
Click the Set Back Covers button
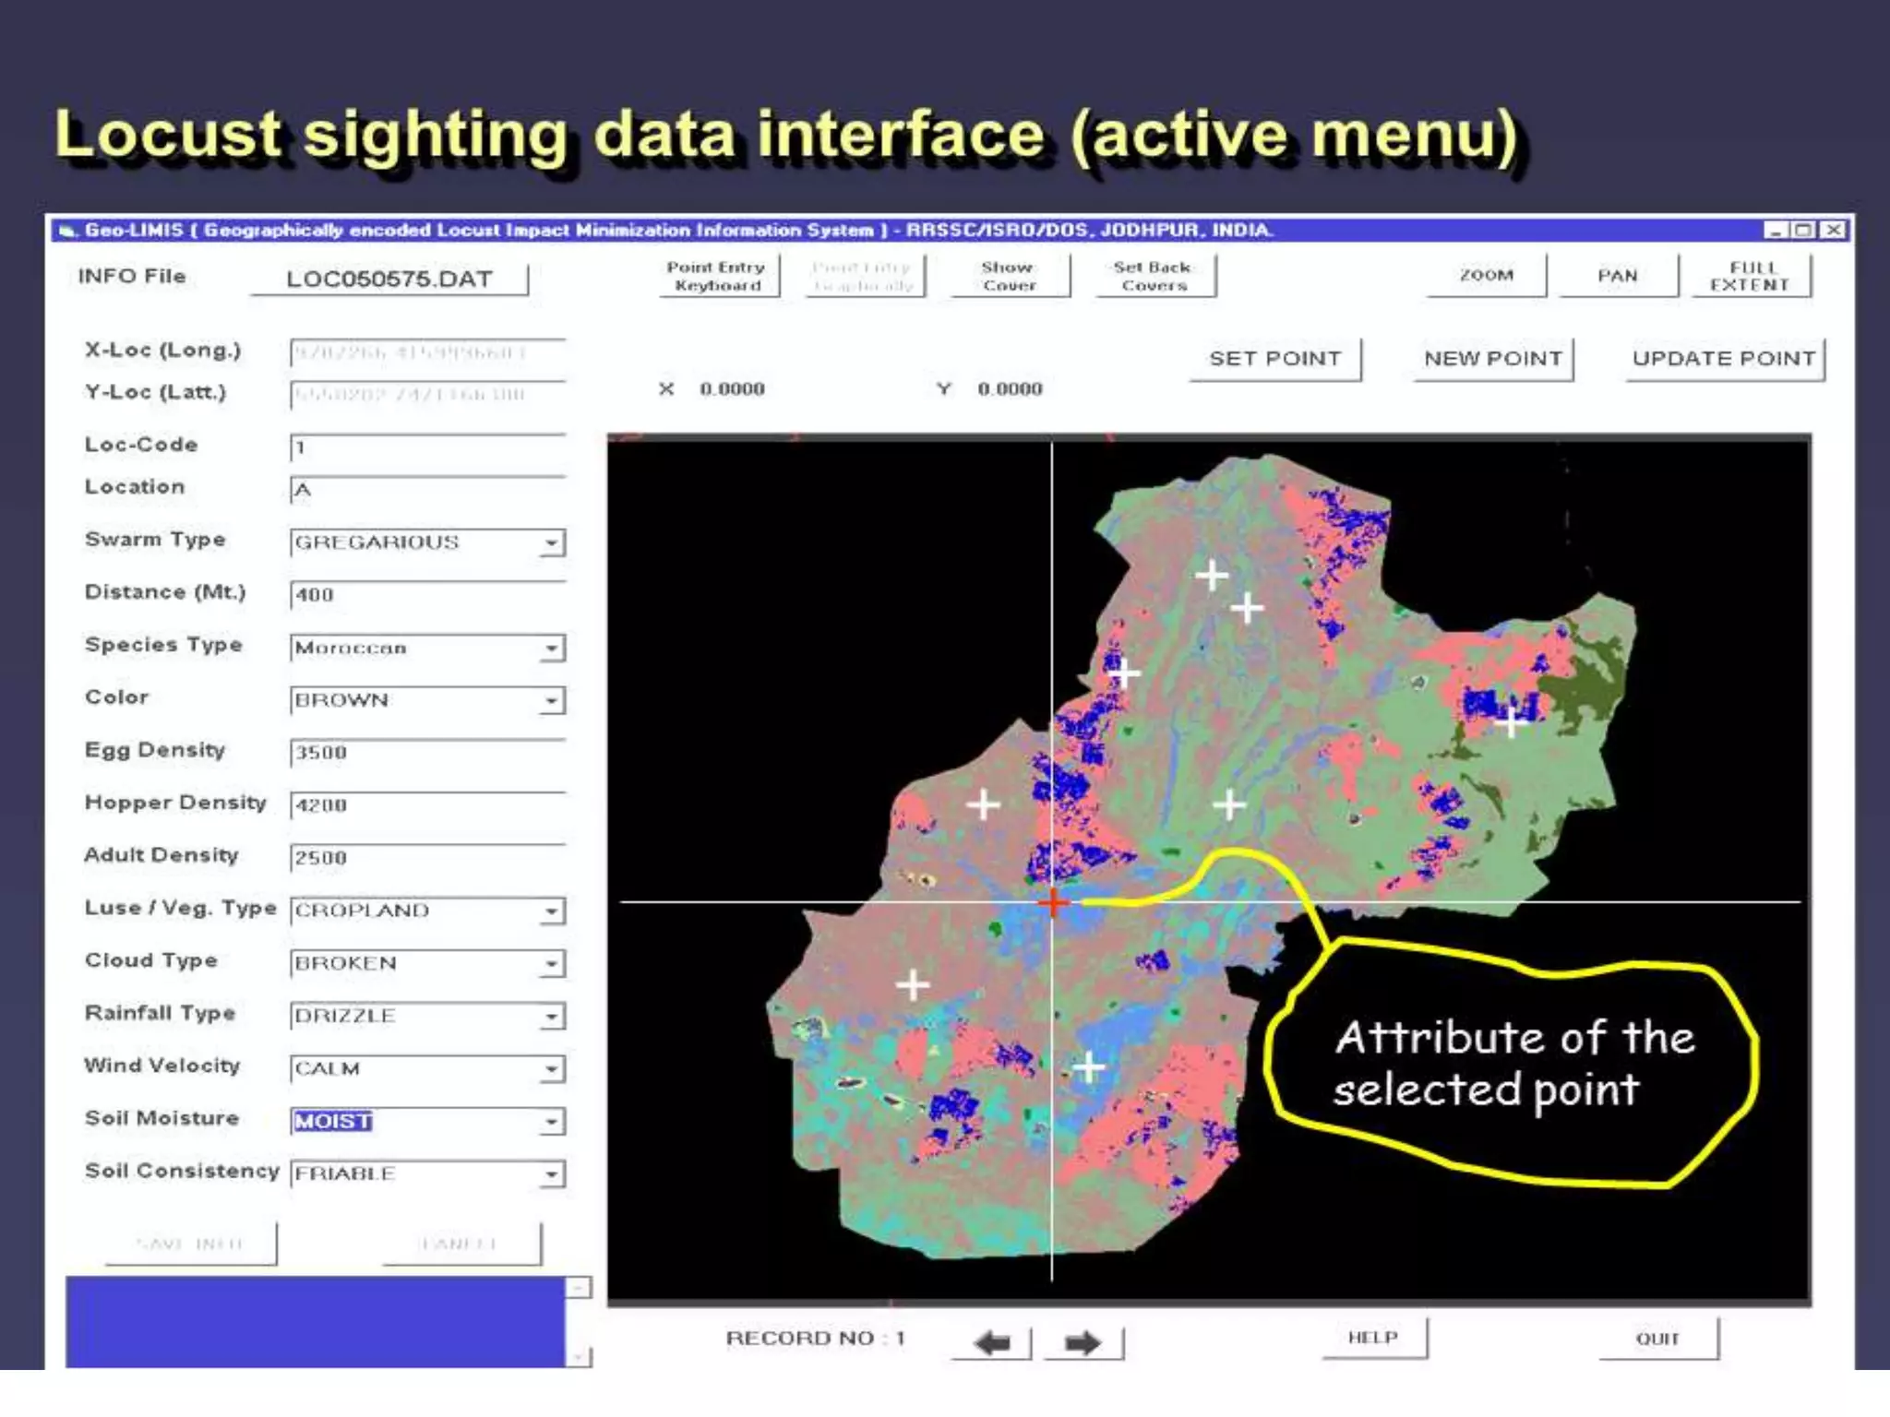click(1153, 276)
